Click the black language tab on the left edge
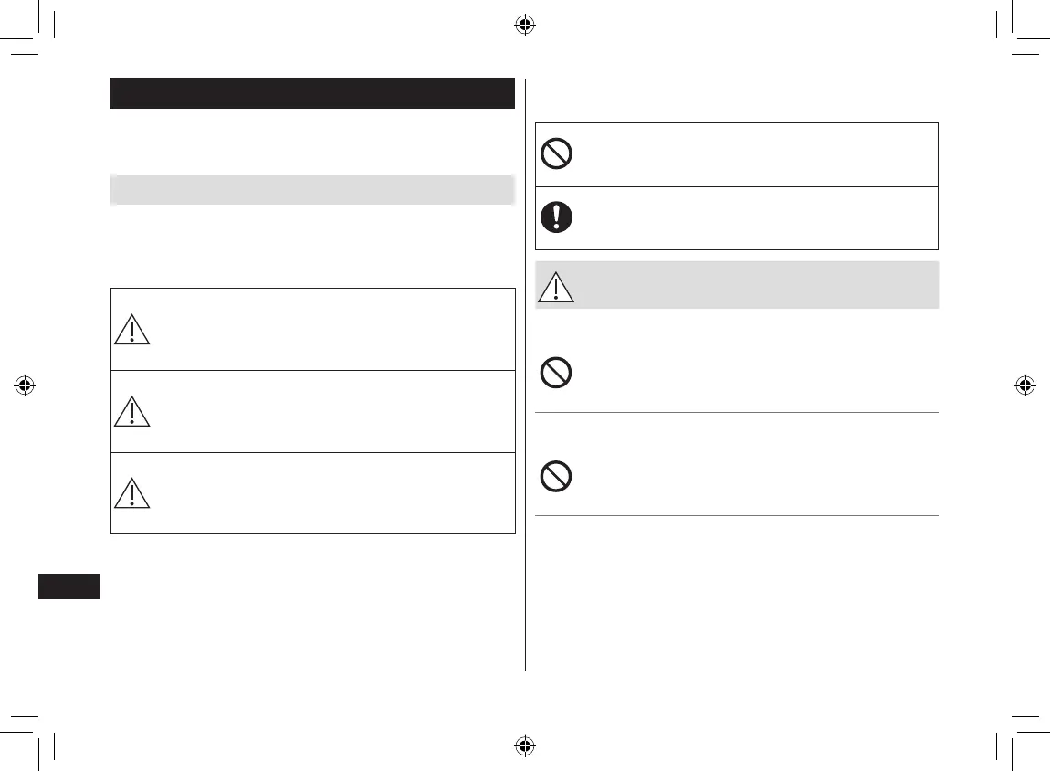 [x=69, y=586]
